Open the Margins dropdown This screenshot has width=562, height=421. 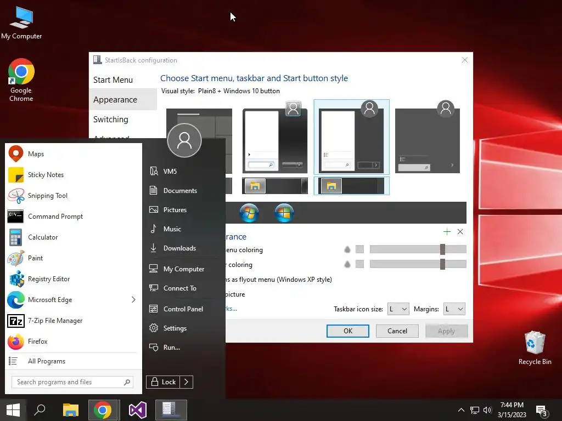pyautogui.click(x=454, y=309)
